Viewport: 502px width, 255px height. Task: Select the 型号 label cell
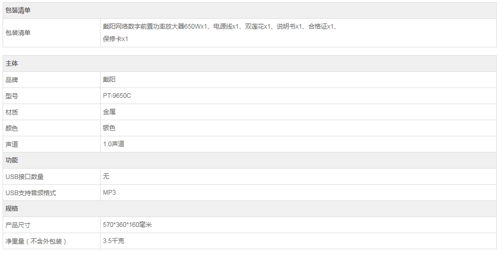pos(52,96)
